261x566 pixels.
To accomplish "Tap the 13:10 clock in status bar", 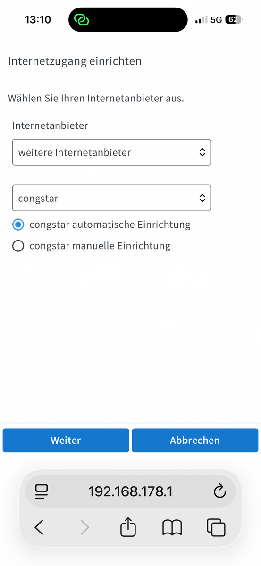I will [x=38, y=20].
